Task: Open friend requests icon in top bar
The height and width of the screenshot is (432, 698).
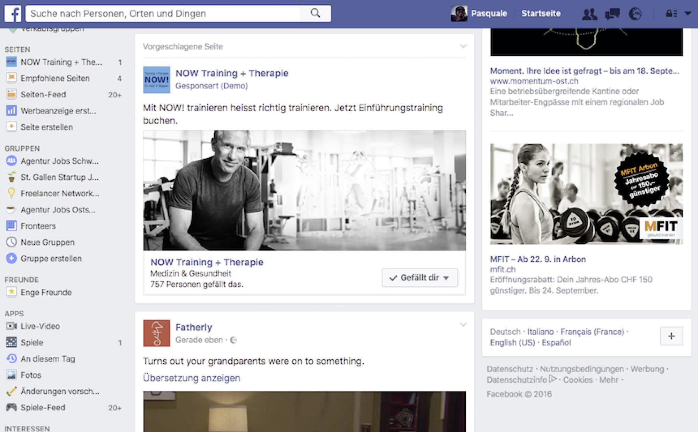Action: (x=589, y=14)
